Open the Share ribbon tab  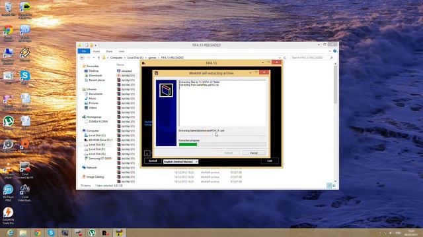pyautogui.click(x=109, y=51)
